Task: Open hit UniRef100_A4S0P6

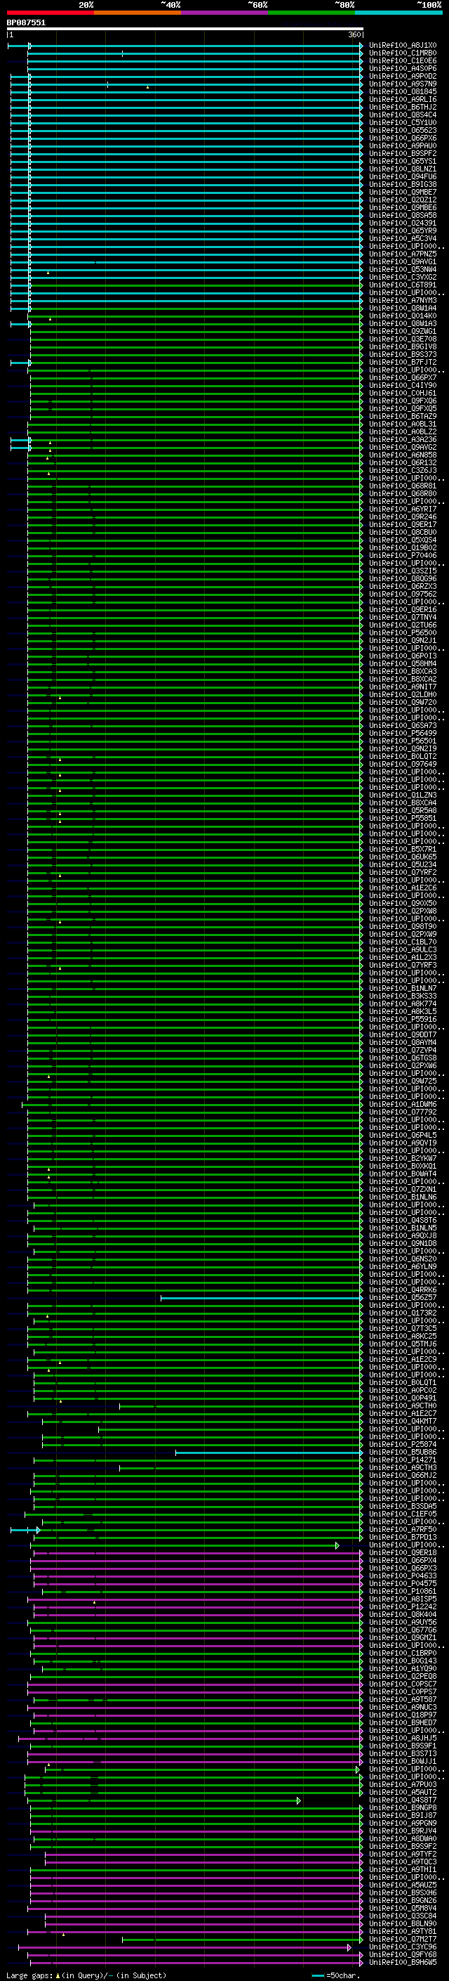Action: 403,68
